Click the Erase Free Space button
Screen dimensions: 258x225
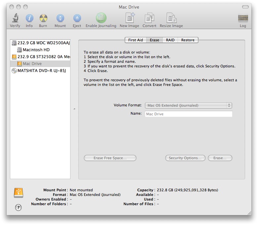[x=110, y=158]
